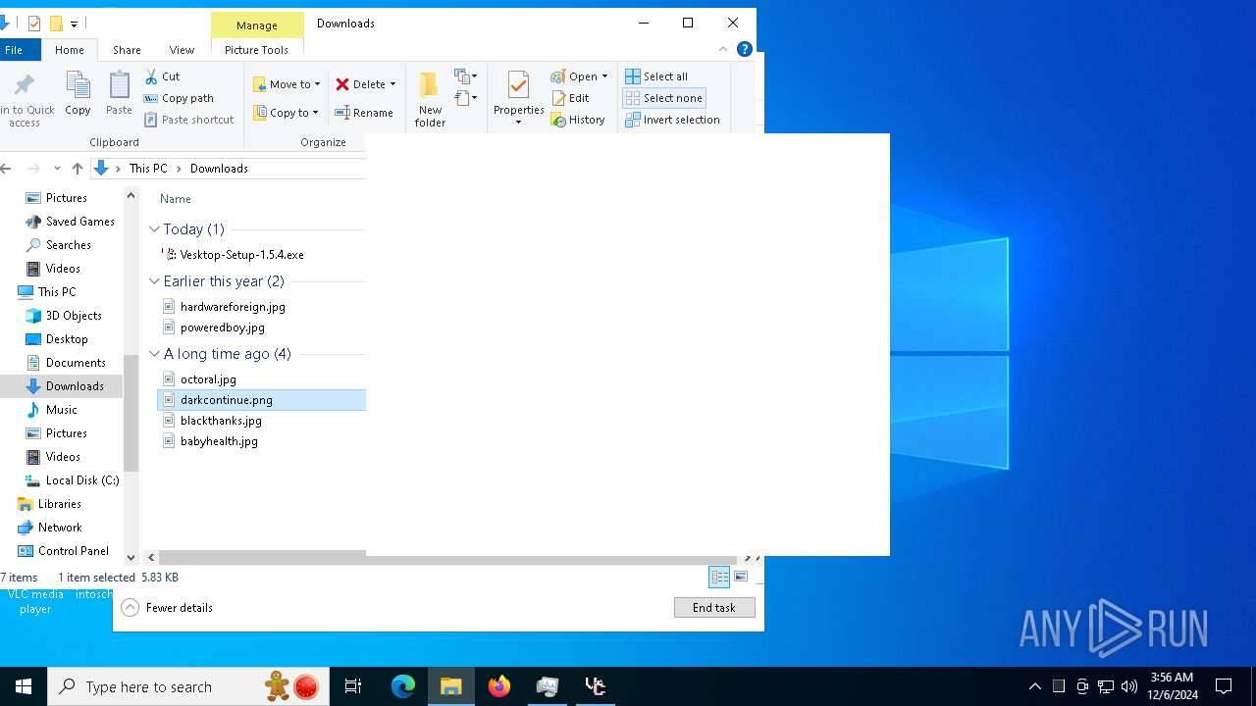Click Copy path in Clipboard group

[179, 98]
